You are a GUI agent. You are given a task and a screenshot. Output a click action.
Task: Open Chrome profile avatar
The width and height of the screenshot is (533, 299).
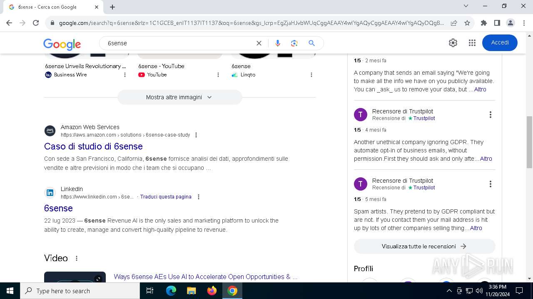point(511,23)
